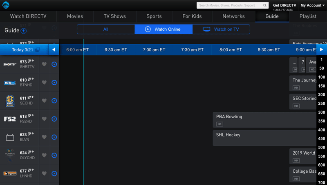Image resolution: width=327 pixels, height=185 pixels.
Task: Click the Get DIRECTV link
Action: [284, 5]
